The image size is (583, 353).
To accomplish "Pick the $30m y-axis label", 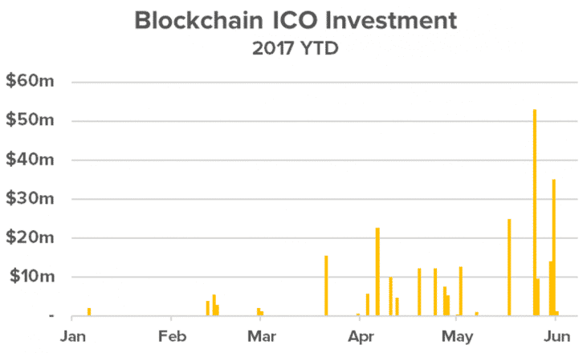I will tap(30, 199).
